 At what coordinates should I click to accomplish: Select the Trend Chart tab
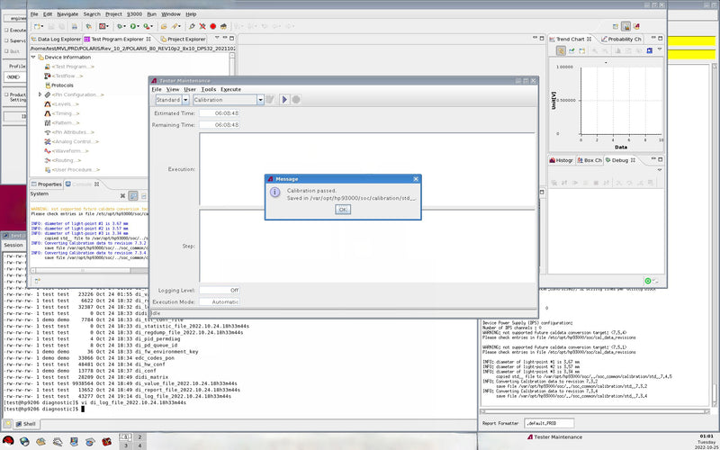tap(570, 40)
